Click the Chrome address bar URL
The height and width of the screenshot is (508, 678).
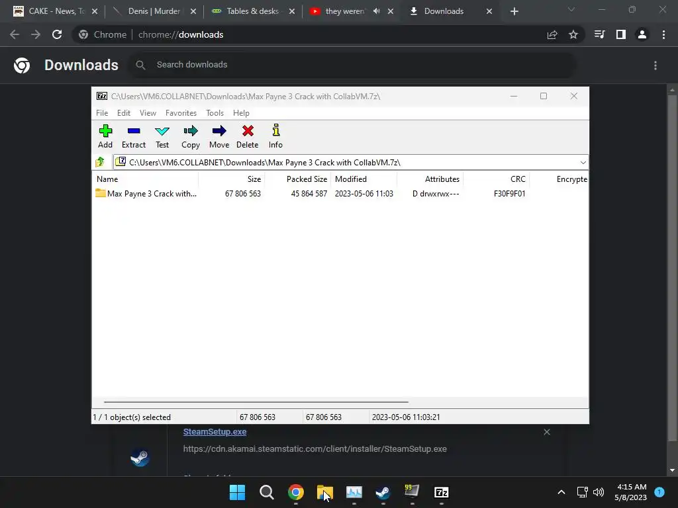tap(181, 34)
